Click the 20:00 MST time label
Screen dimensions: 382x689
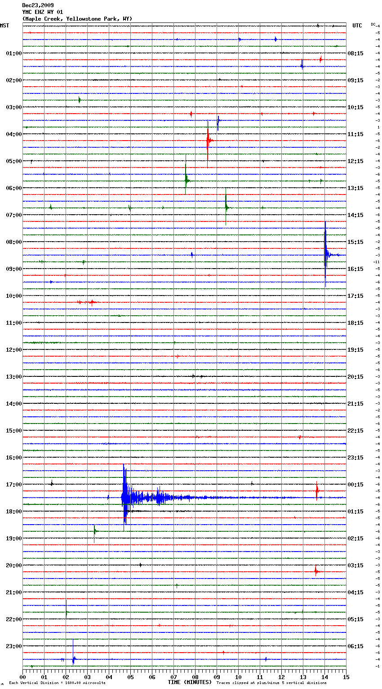click(x=14, y=565)
